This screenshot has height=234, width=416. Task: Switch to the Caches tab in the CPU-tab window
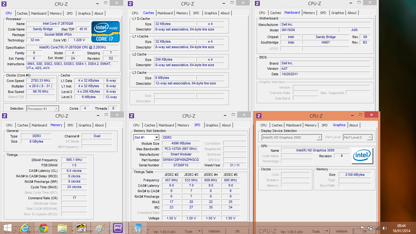(x=22, y=13)
